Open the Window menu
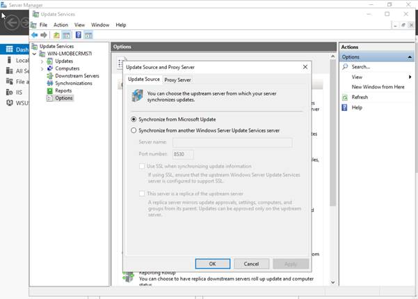The image size is (418, 299). pos(100,25)
